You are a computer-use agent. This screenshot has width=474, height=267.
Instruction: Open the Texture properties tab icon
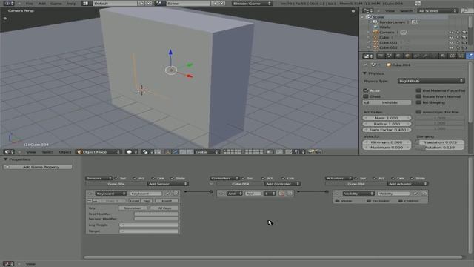452,56
